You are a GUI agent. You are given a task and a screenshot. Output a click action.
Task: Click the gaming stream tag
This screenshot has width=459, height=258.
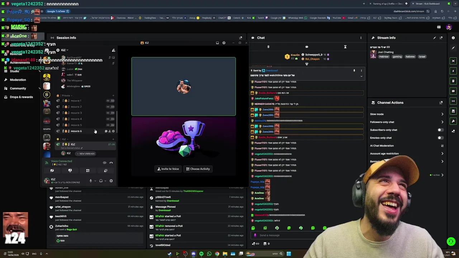coord(397,57)
